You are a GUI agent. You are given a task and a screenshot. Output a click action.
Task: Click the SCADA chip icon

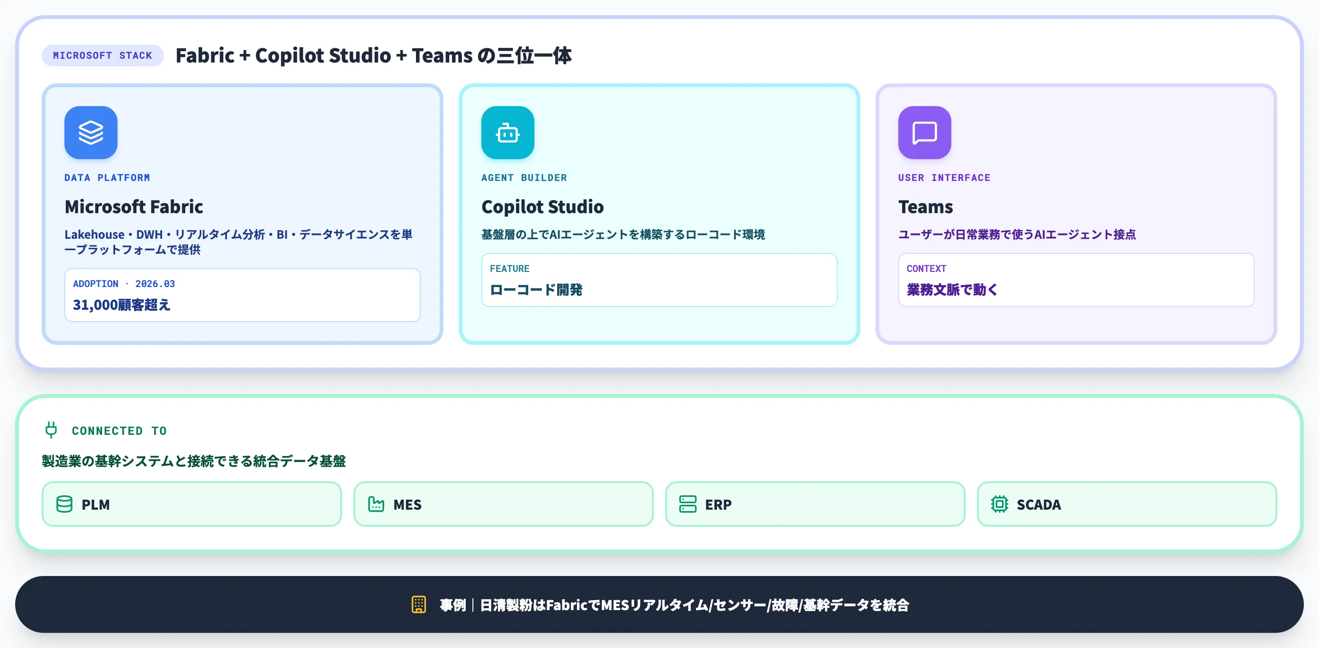coord(1000,504)
